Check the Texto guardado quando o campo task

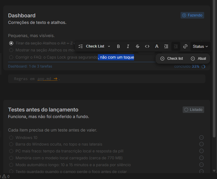pyautogui.click(x=11, y=171)
